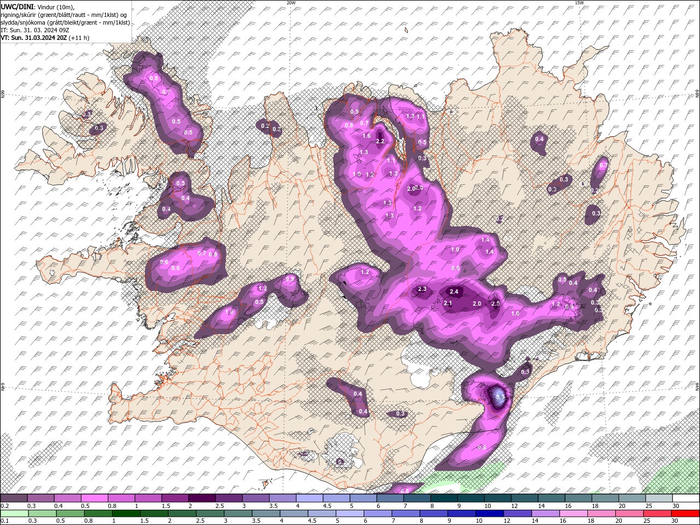This screenshot has height=525, width=700.
Task: Select the '(+11 h)' forecast offset text
Action: tap(79, 38)
